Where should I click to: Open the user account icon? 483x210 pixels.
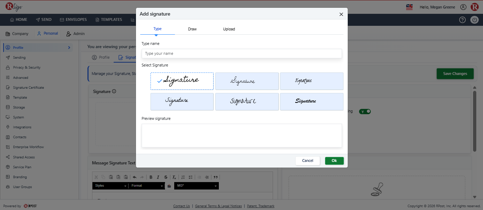463,7
